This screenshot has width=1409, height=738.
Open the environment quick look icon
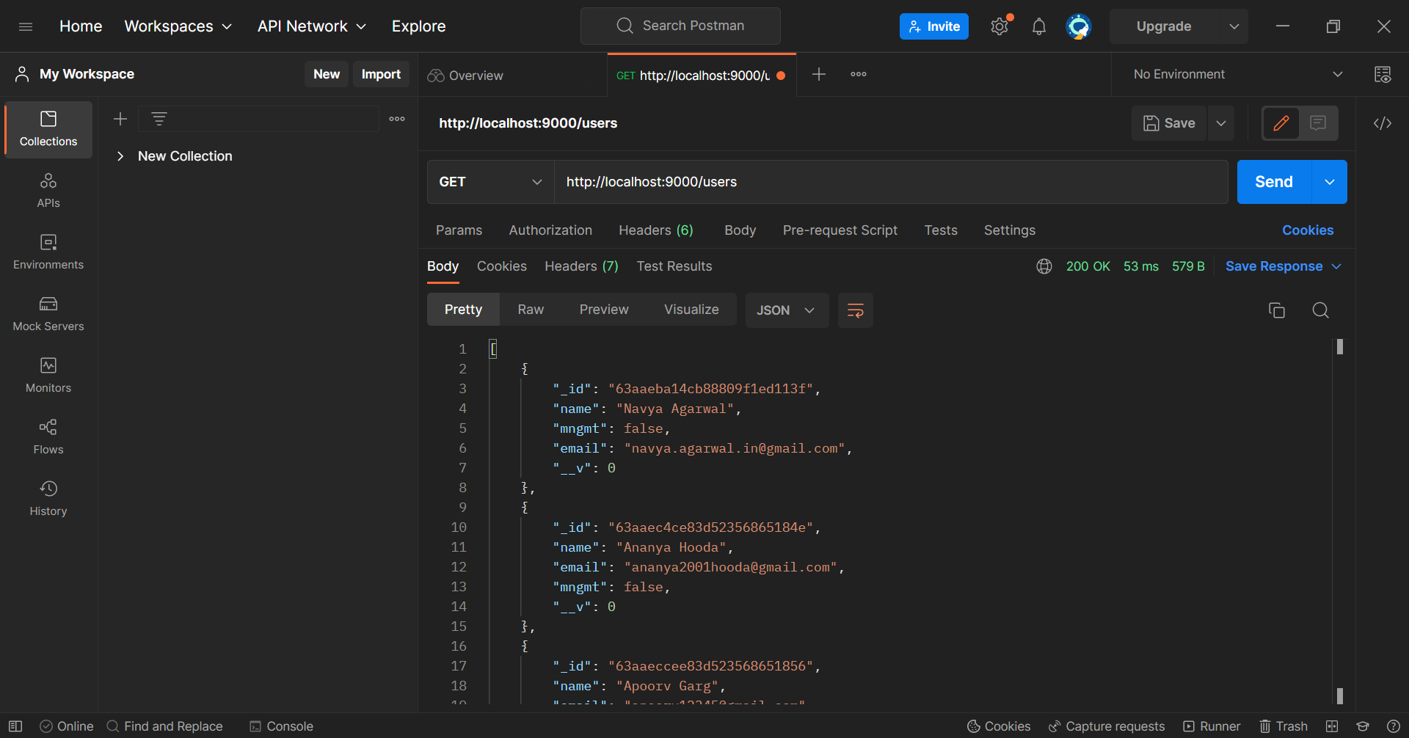click(x=1383, y=74)
